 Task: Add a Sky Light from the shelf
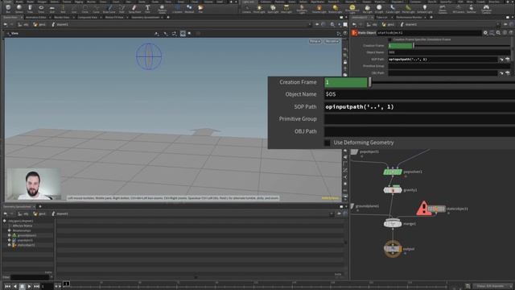point(367,9)
